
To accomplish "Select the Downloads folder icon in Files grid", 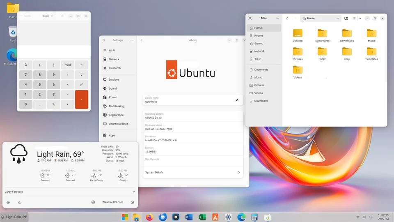I will pos(347,33).
